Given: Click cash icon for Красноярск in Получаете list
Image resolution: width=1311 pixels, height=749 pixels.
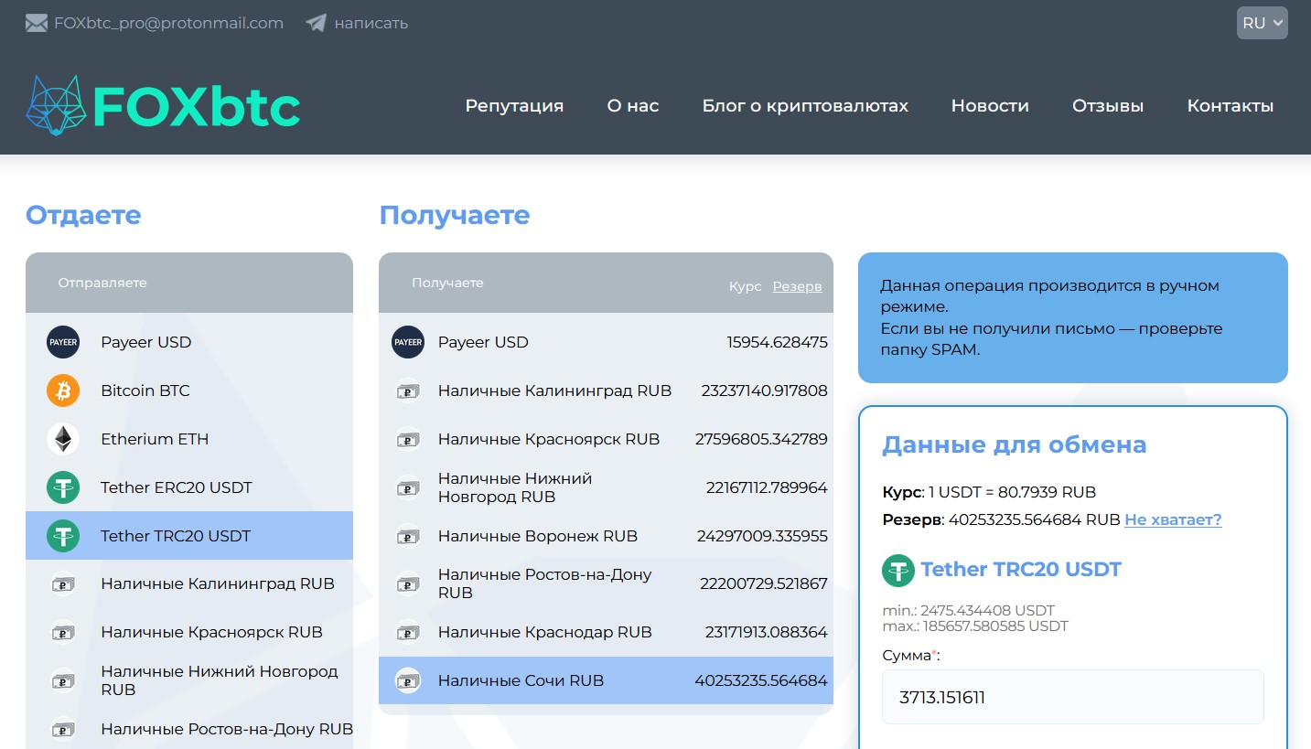Looking at the screenshot, I should [x=408, y=439].
